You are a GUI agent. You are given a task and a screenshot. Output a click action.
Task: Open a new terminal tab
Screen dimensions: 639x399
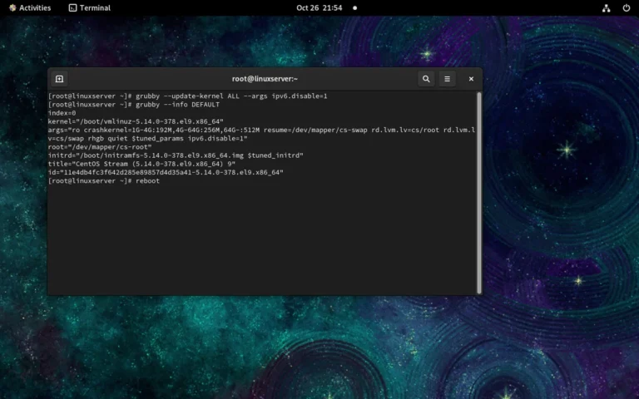point(60,79)
